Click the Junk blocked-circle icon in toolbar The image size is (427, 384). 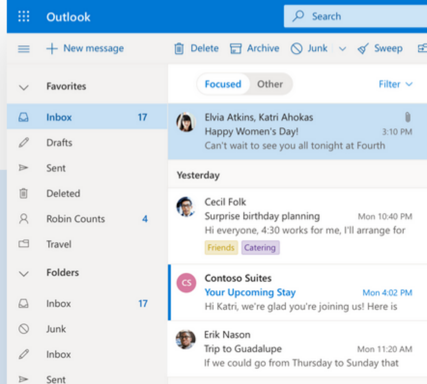(296, 48)
